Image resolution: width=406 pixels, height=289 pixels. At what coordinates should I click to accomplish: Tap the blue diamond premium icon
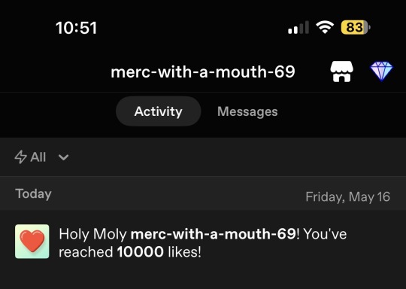pos(381,71)
